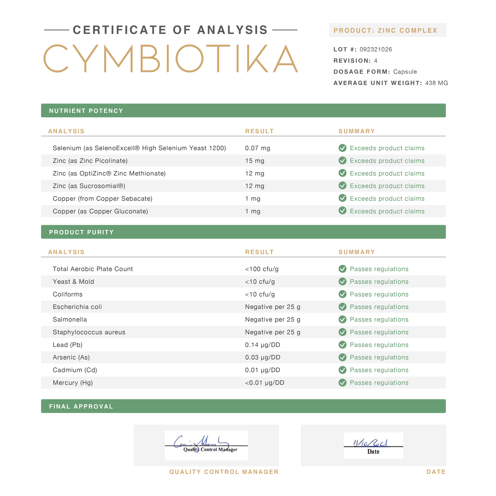Click the Selenium analysis name
Image resolution: width=496 pixels, height=496 pixels.
coord(139,148)
